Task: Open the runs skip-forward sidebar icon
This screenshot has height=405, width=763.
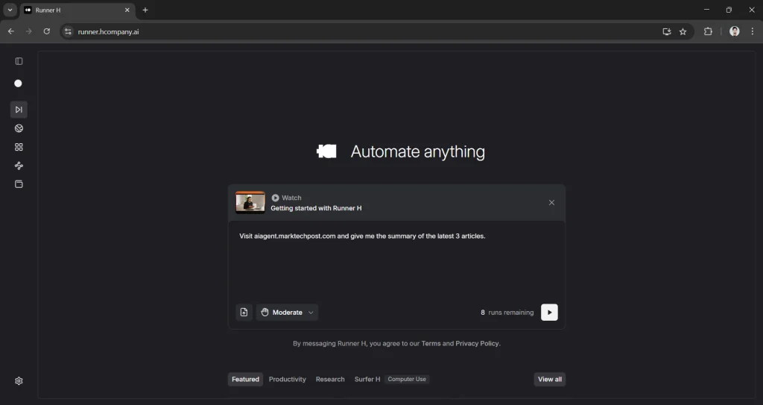Action: click(19, 110)
